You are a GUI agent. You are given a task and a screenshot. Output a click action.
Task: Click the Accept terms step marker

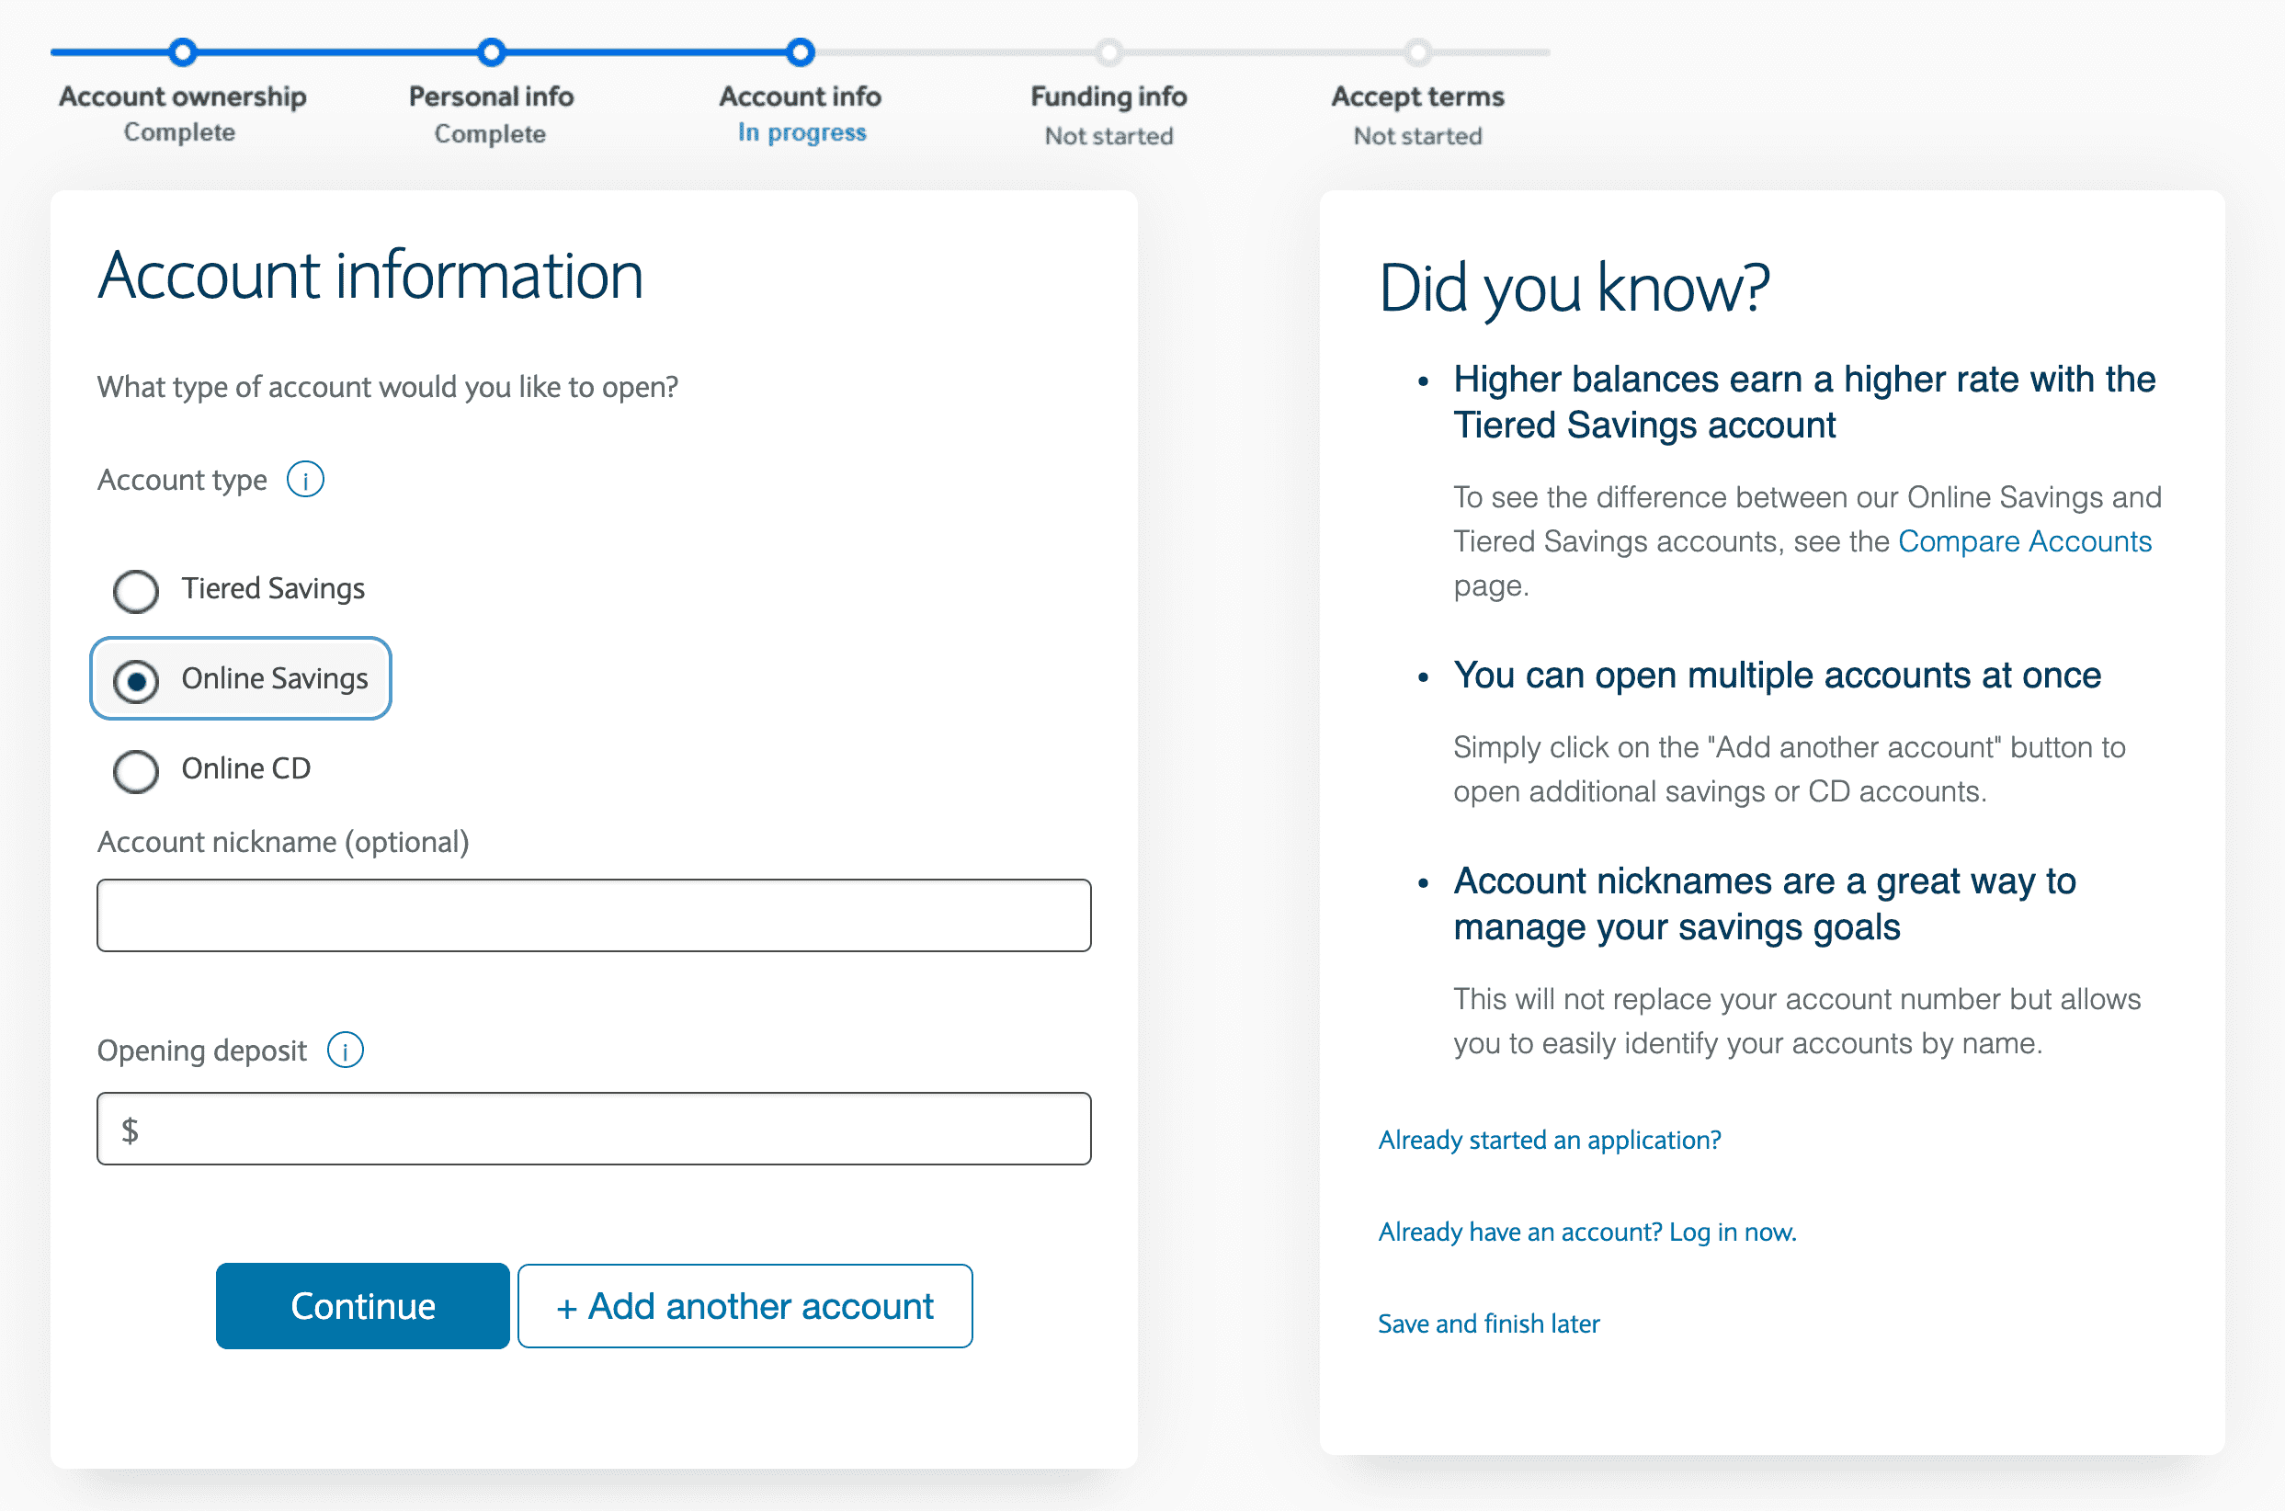click(x=1417, y=52)
